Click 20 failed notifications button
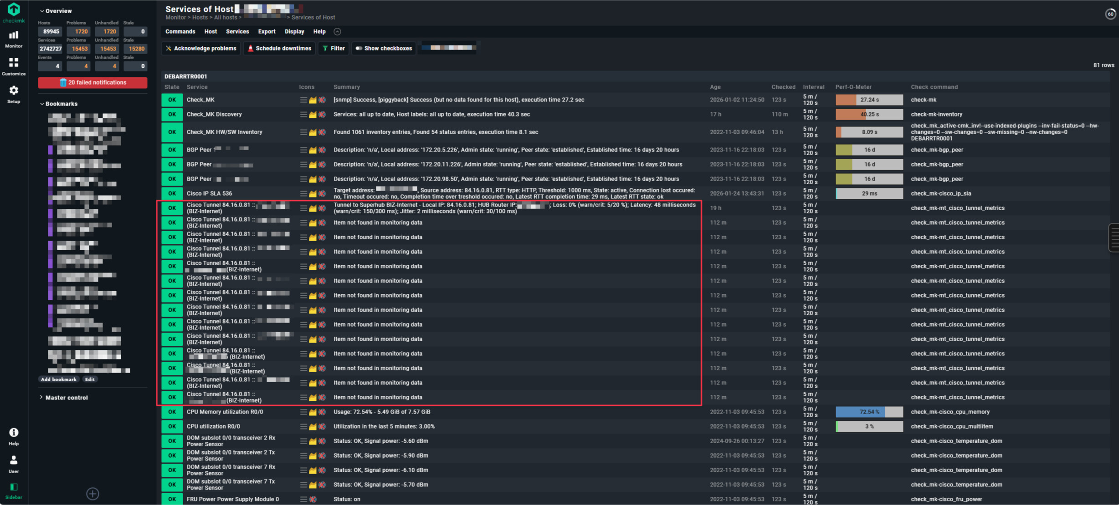1119x505 pixels. [92, 82]
